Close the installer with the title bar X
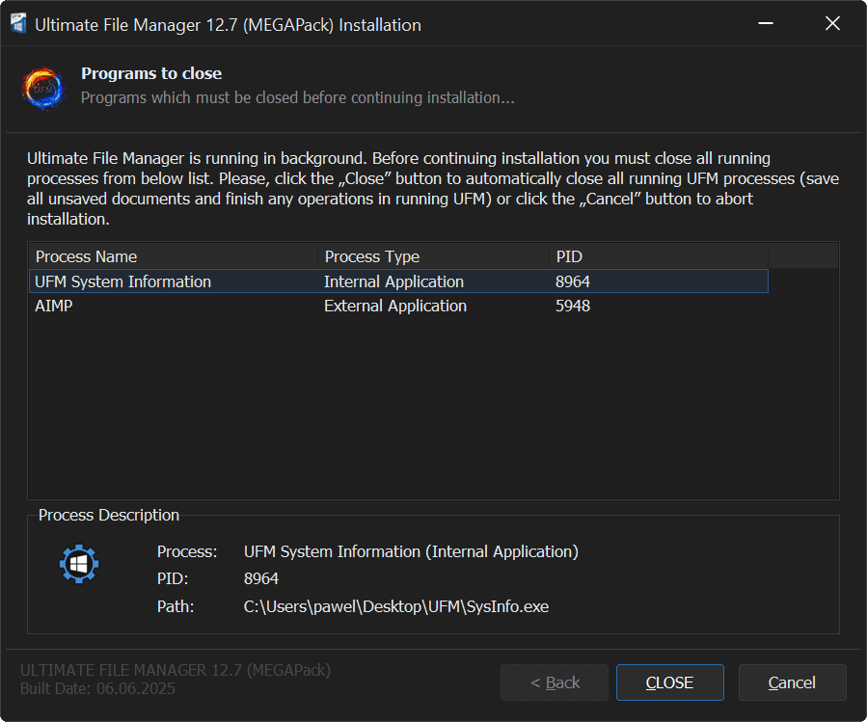This screenshot has height=722, width=867. pyautogui.click(x=832, y=24)
